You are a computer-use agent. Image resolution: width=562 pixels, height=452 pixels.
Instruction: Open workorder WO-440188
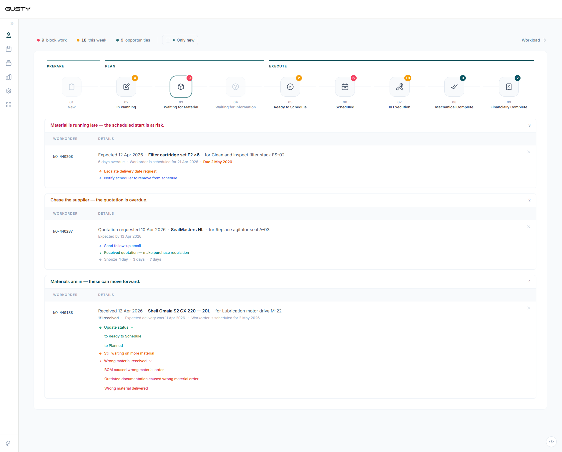coord(63,313)
